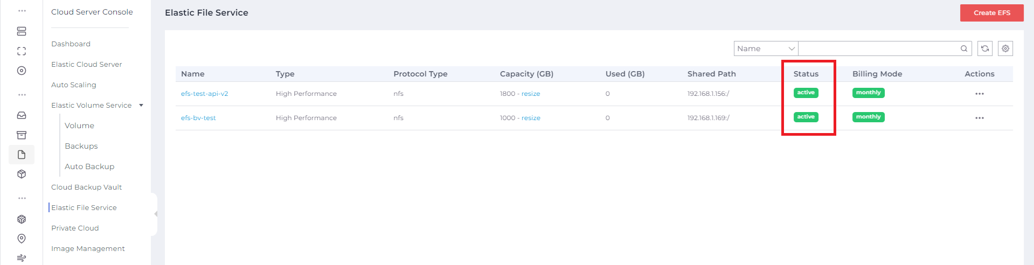Click resize for 1000 GB capacity
This screenshot has height=265, width=1034.
531,118
